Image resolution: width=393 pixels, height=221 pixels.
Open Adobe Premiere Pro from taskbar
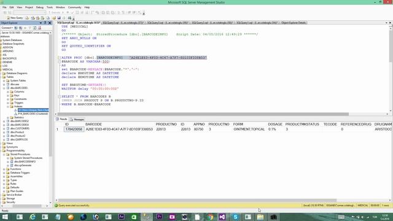[x=160, y=217]
